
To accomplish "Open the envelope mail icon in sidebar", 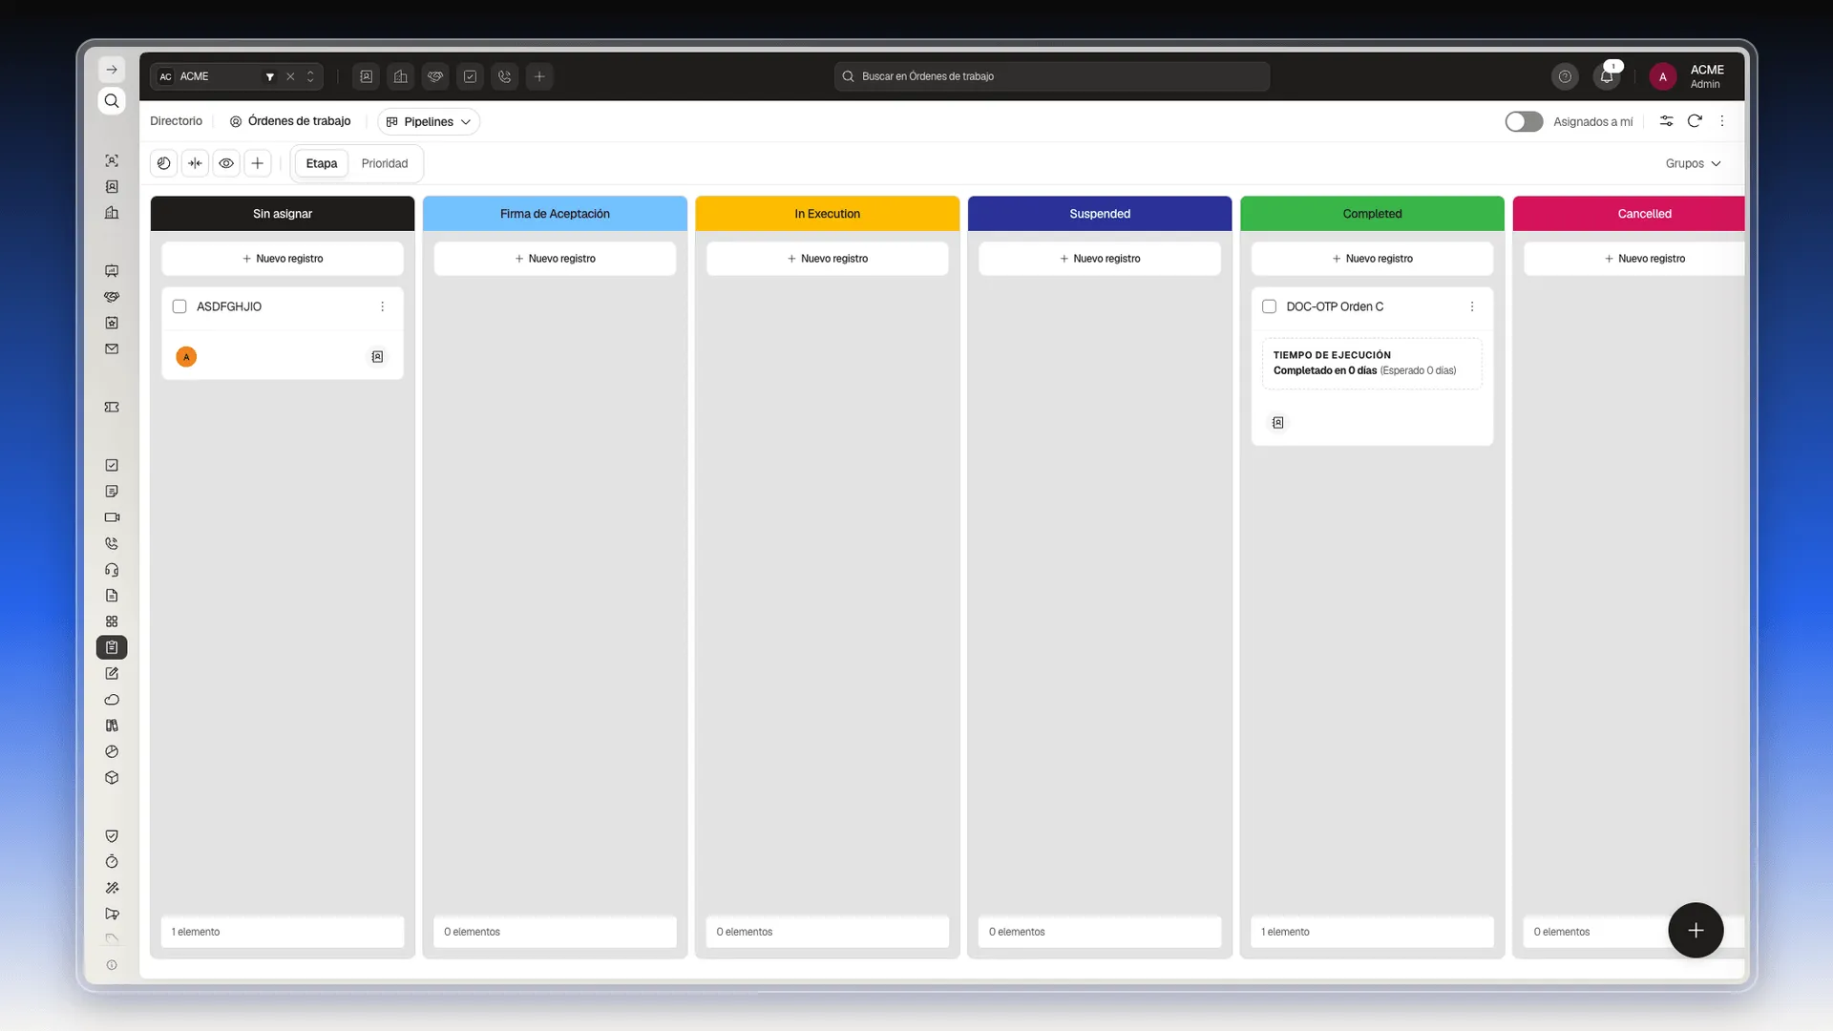I will pyautogui.click(x=112, y=349).
